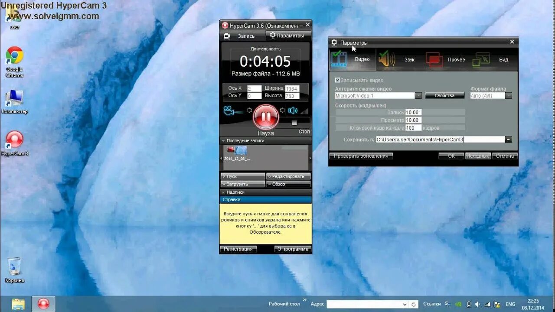
Task: Click the video camera icon in HyperCam
Action: click(x=234, y=110)
